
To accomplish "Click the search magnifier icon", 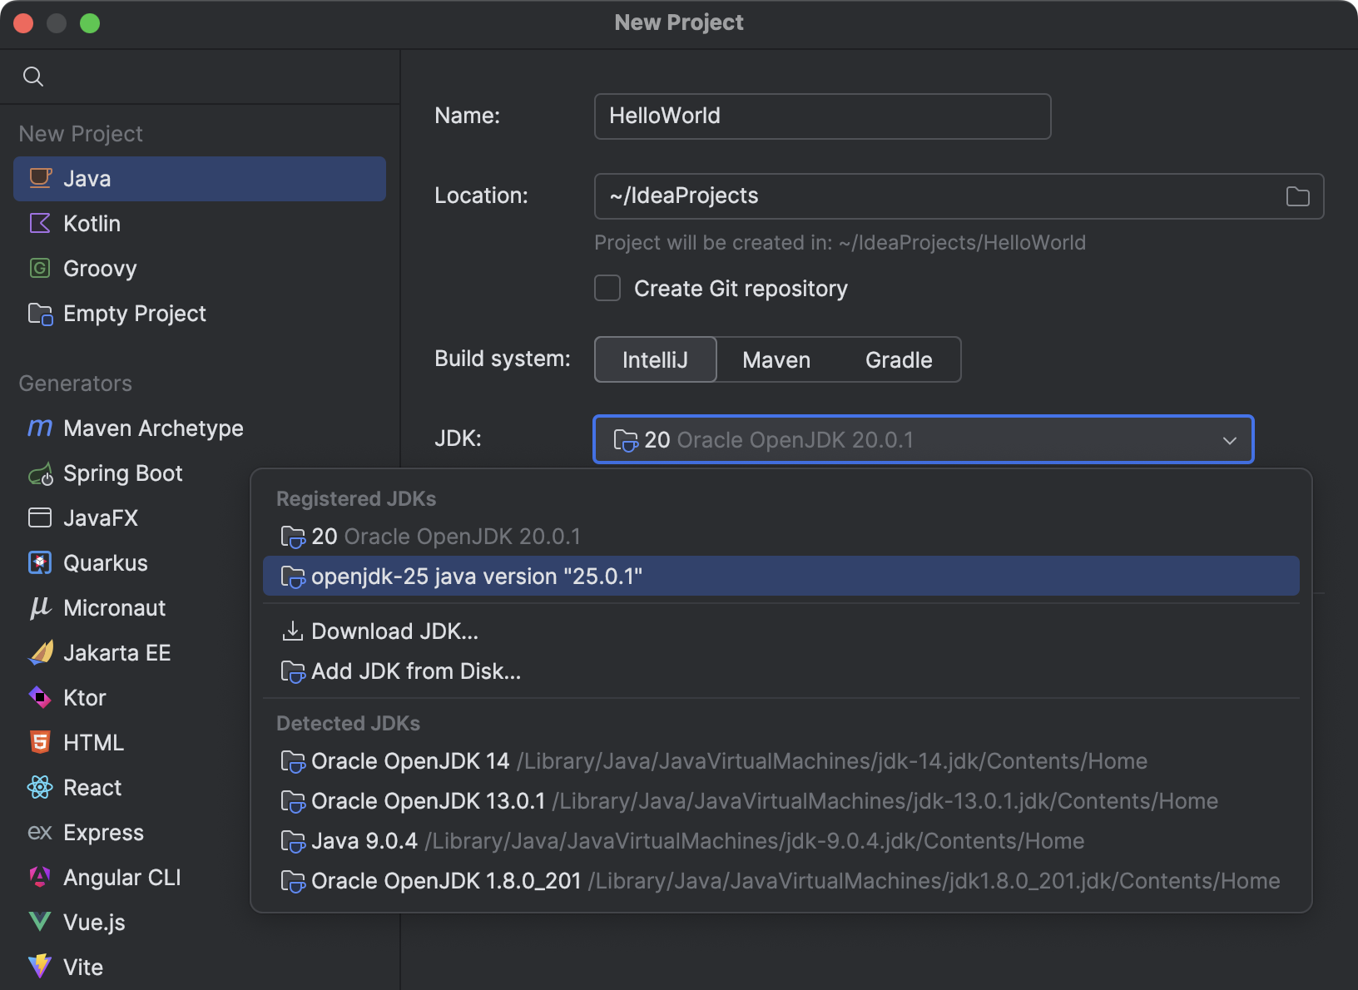I will [x=33, y=77].
